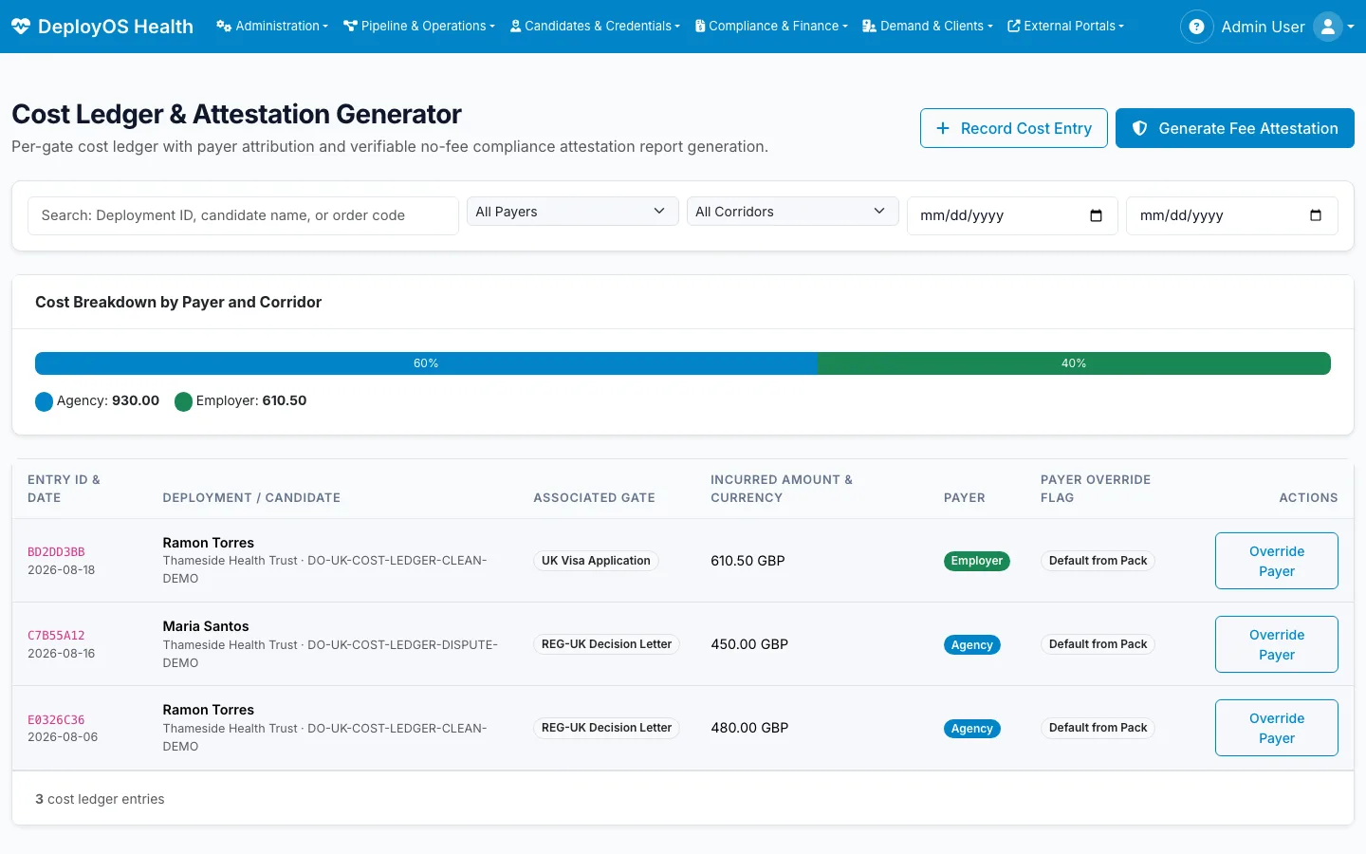Image resolution: width=1366 pixels, height=854 pixels.
Task: Override payer for entry BD2DD3BB
Action: (x=1277, y=561)
